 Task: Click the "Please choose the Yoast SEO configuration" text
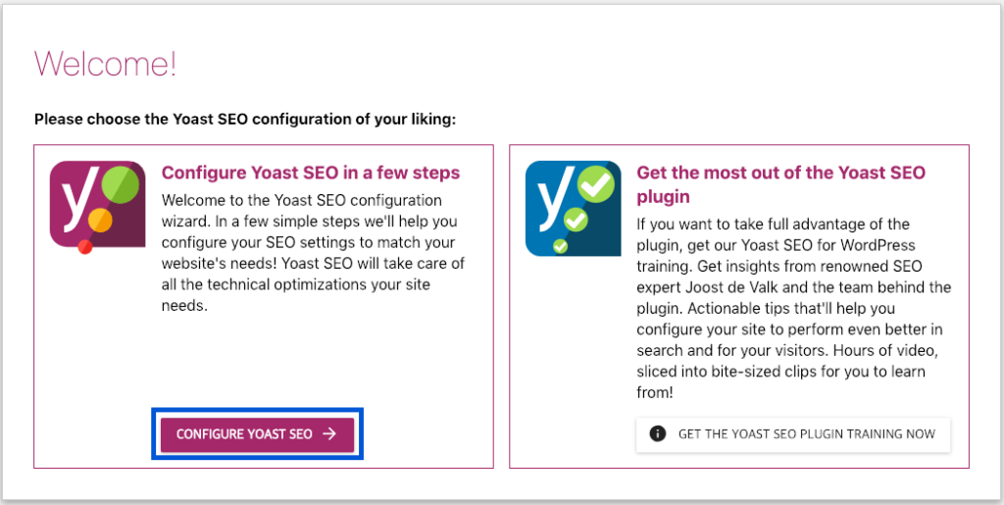pos(245,120)
